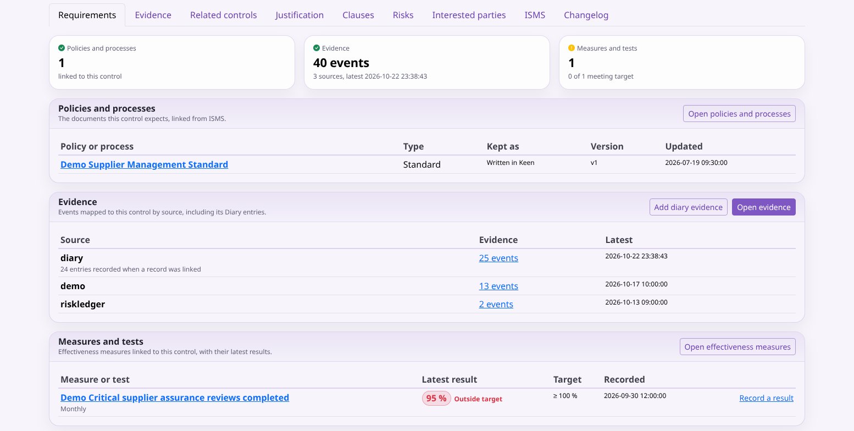Open the Clauses tab
854x431 pixels.
tap(358, 15)
